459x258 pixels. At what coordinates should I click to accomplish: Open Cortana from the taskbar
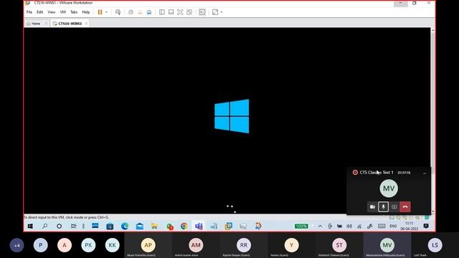(59, 226)
